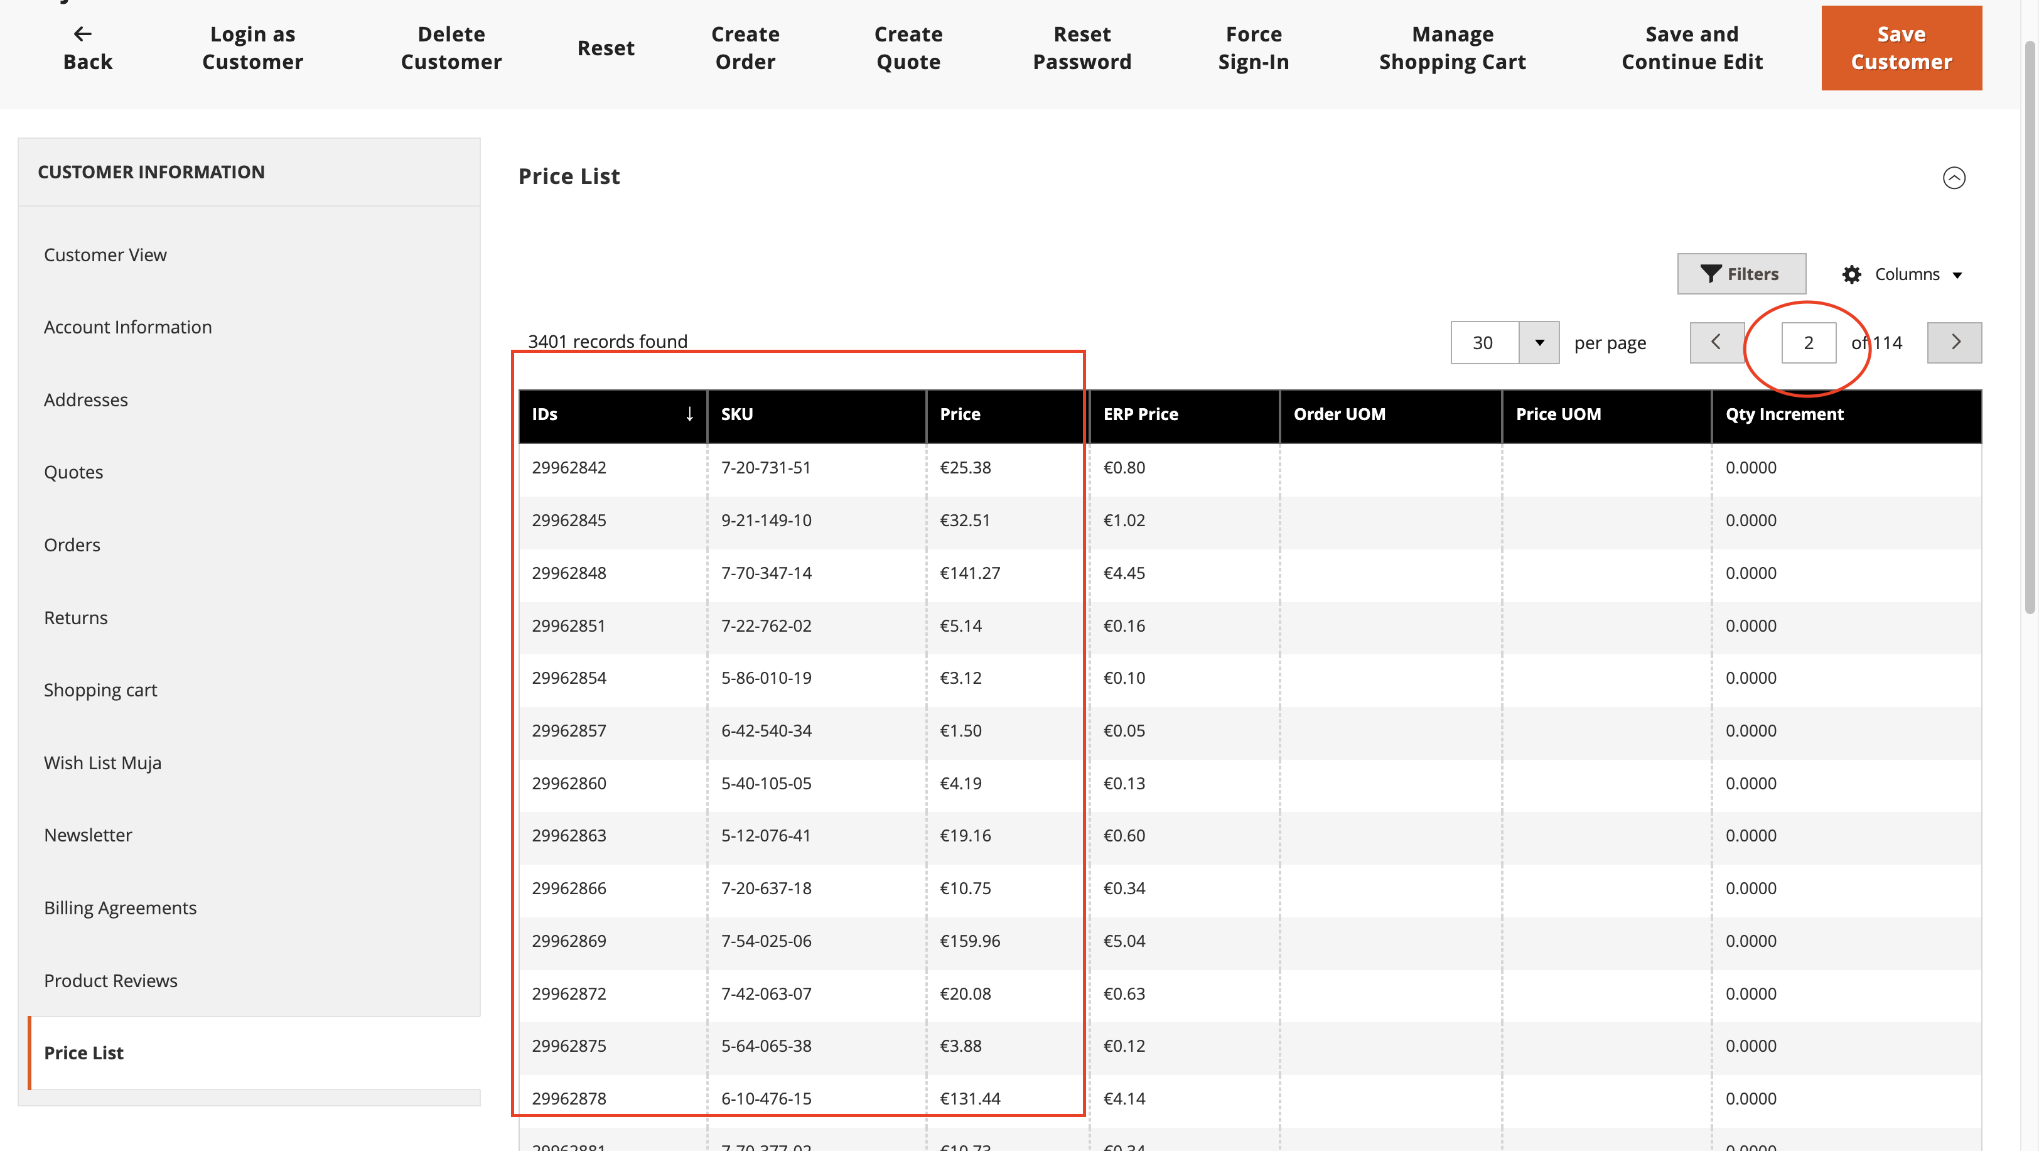
Task: Click price €4.19
Action: [x=960, y=783]
